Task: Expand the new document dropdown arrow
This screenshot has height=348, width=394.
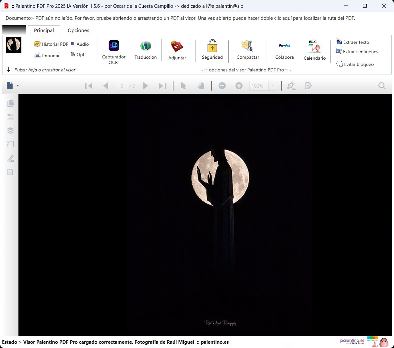Action: 18,86
